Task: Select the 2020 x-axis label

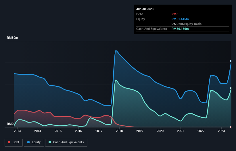Action: (x=160, y=131)
